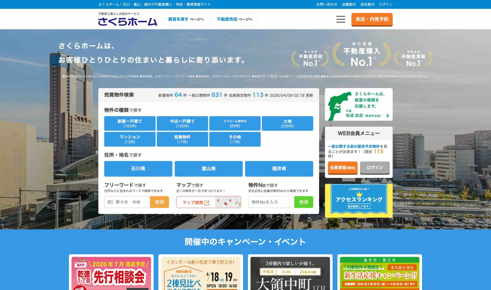Click 会員登録(無料) button
This screenshot has height=290, width=491.
tap(342, 168)
